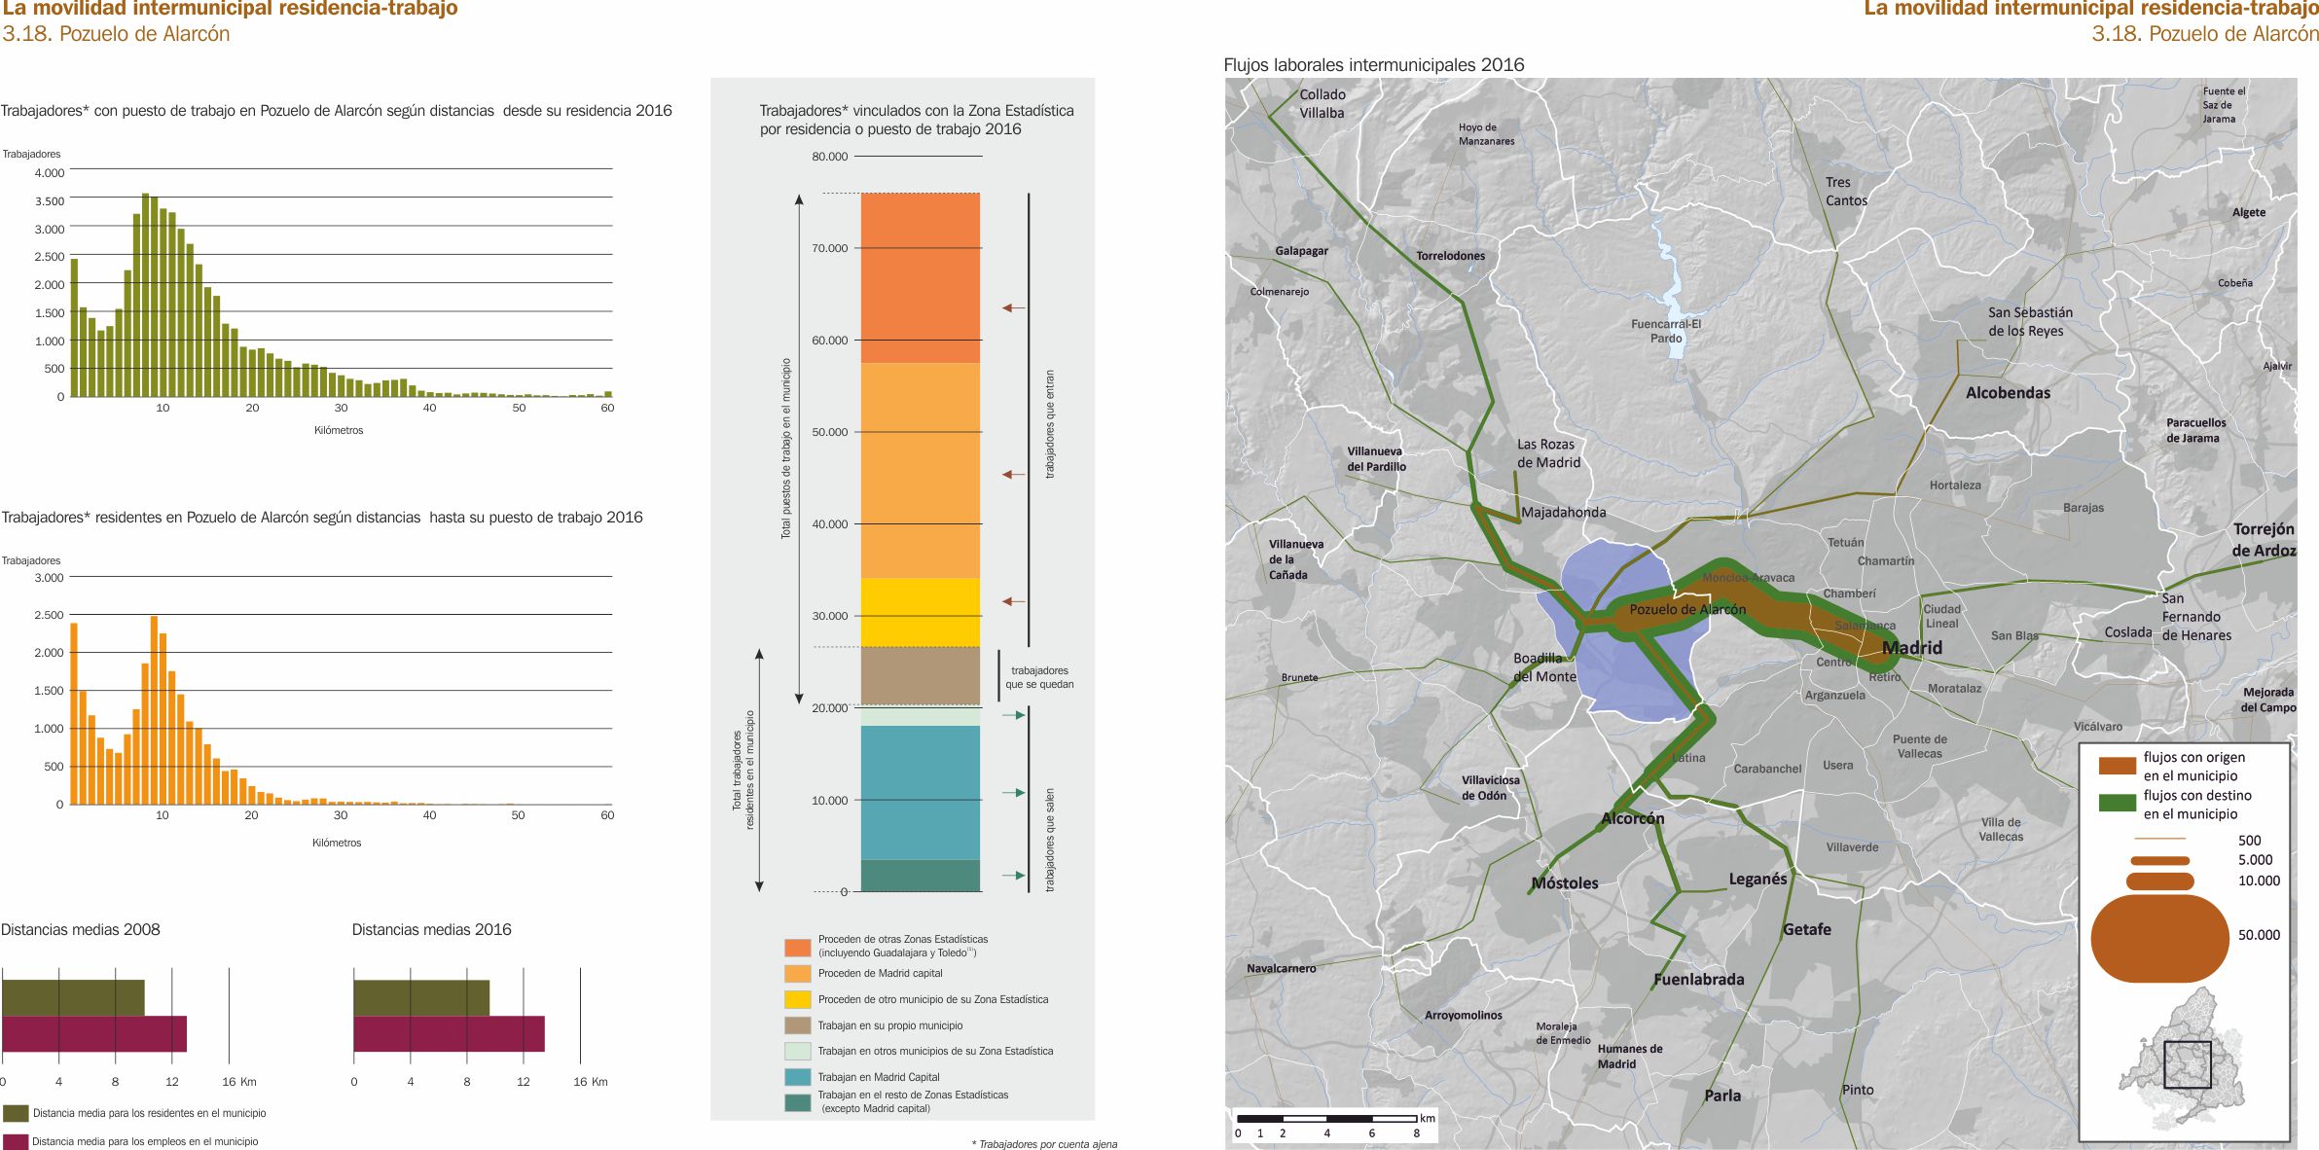Click the 'Navalcarnero' label on the map
The height and width of the screenshot is (1150, 2319).
(x=1282, y=968)
